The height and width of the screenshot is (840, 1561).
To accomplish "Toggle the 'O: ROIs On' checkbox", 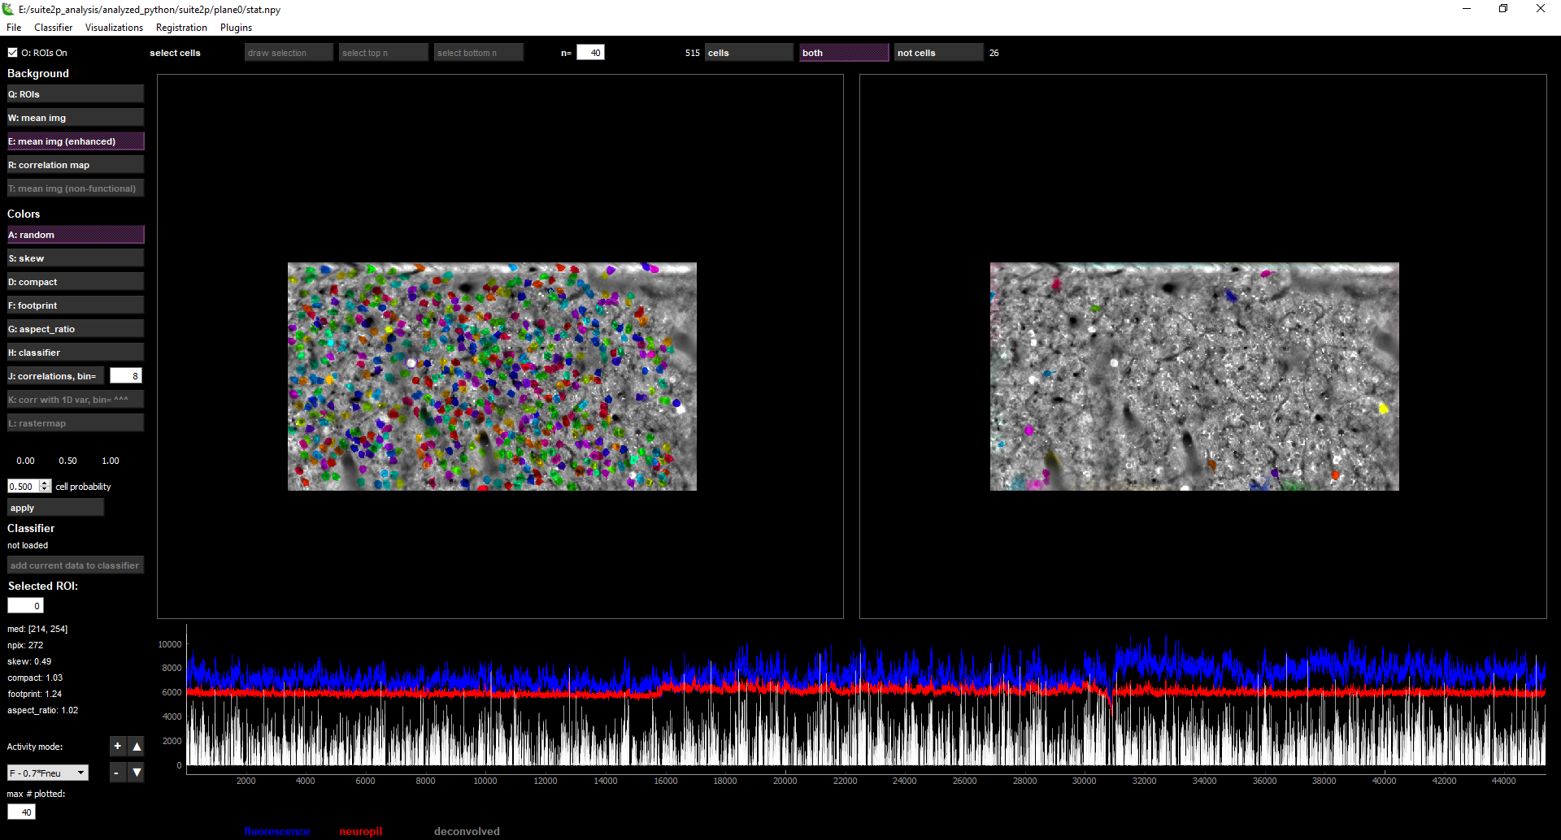I will (x=12, y=52).
